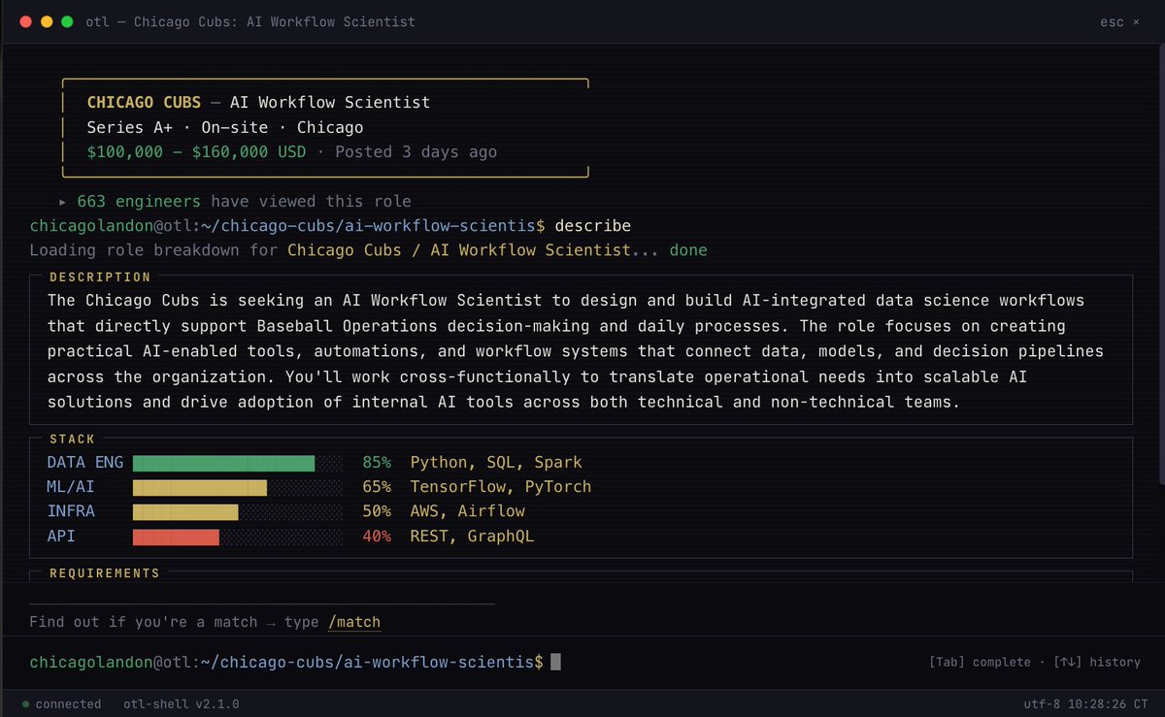This screenshot has height=717, width=1165.
Task: Click the salary range '$100,000 – $160,000 USD'
Action: coord(196,151)
